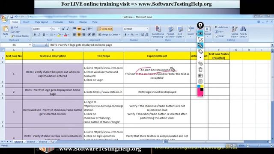Click the Copy command in Clipboard group
Viewport: 274px width, 154px height.
(x=15, y=32)
